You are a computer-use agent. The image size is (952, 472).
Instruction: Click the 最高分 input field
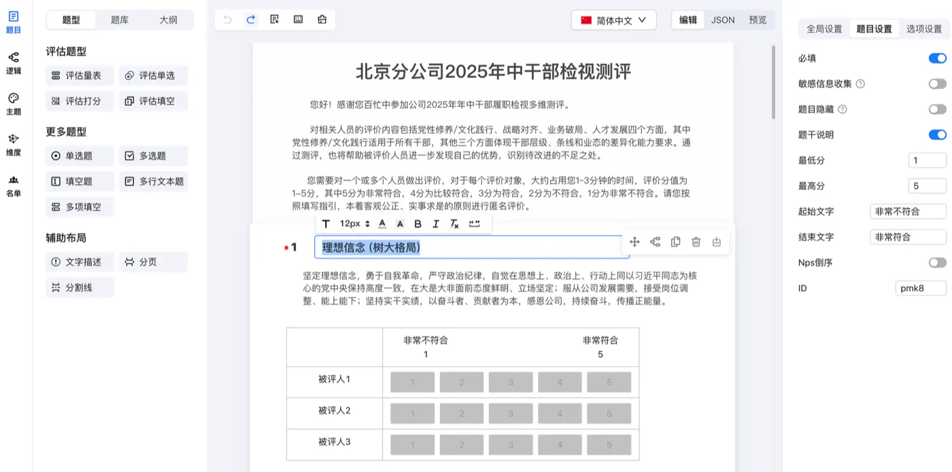[927, 185]
